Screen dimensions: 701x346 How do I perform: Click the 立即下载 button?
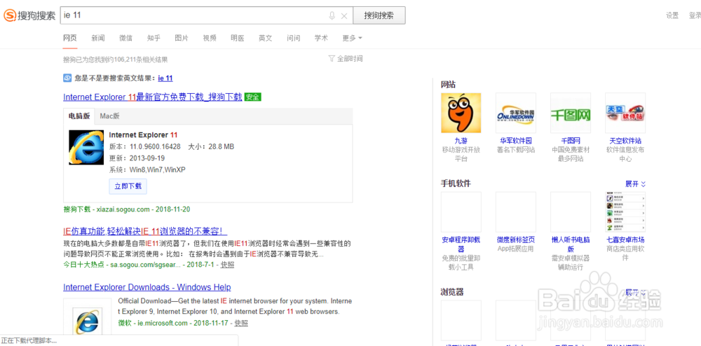point(128,186)
